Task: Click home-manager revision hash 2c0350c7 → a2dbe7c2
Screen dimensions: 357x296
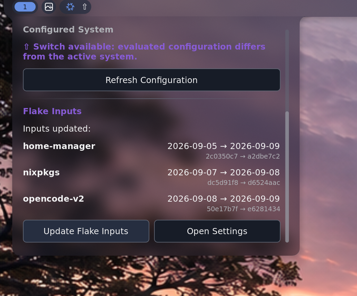Action: click(x=243, y=157)
